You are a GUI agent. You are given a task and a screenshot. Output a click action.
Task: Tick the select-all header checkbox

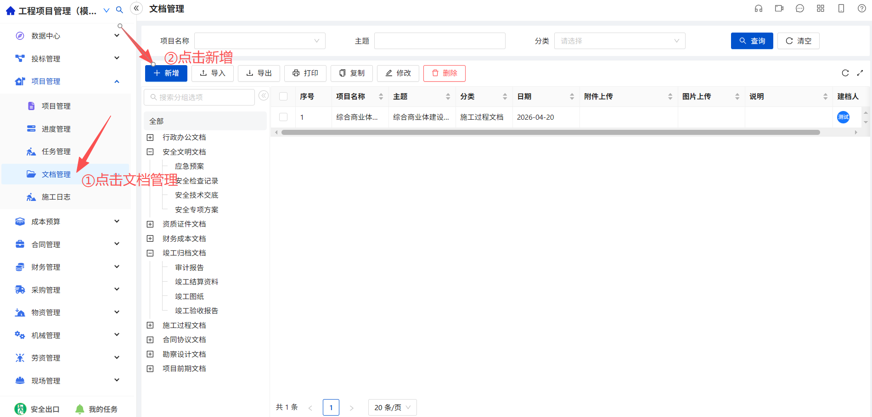(x=283, y=96)
